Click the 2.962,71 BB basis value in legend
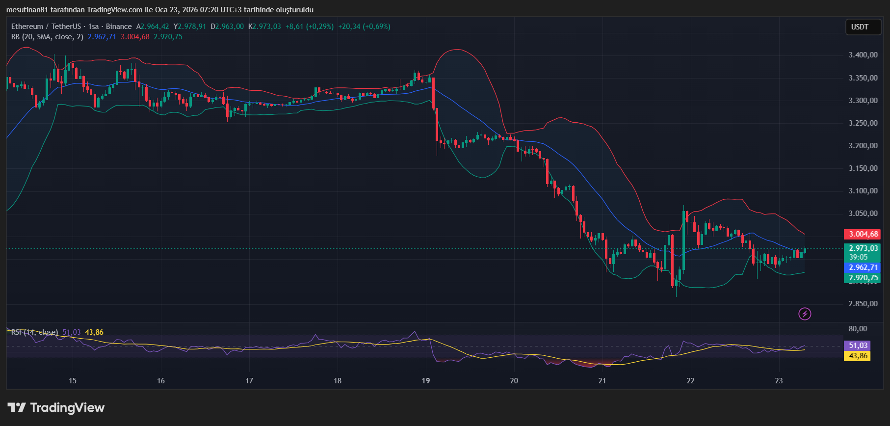The width and height of the screenshot is (890, 426). (x=102, y=37)
